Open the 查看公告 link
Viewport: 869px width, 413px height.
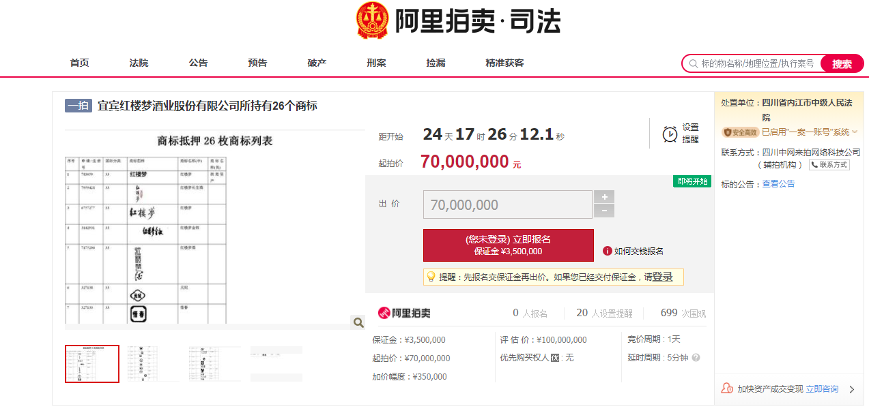coord(778,184)
